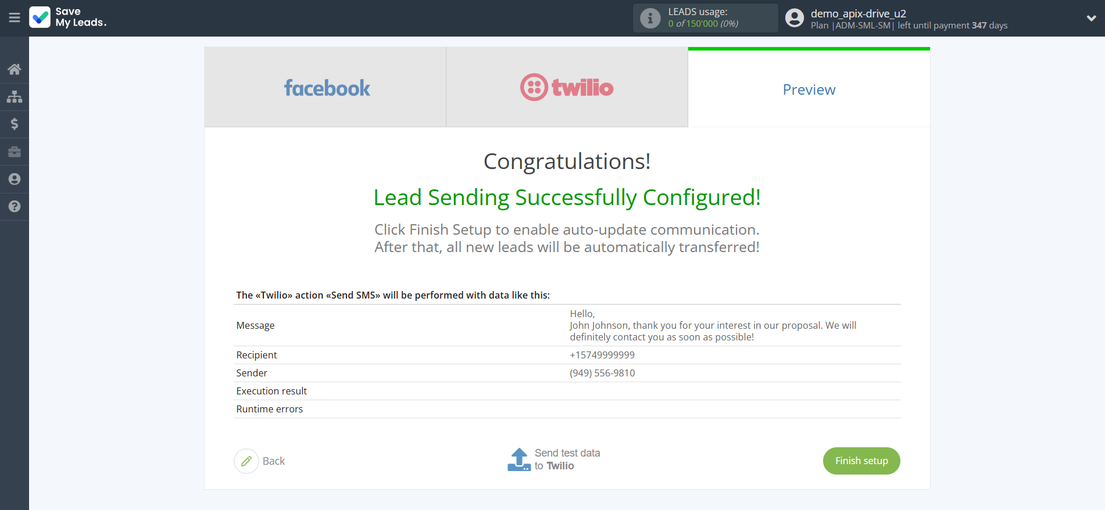Open the profile sidebar icon
This screenshot has height=510, width=1105.
point(15,179)
